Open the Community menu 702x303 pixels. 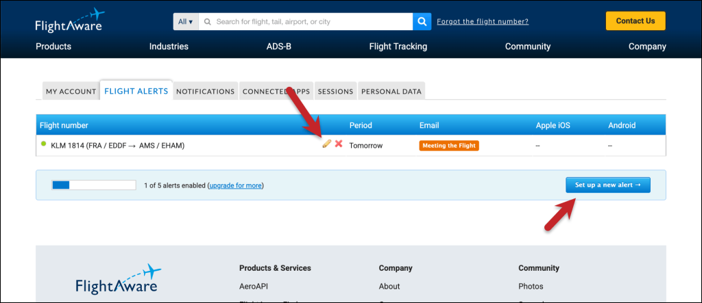tap(528, 47)
